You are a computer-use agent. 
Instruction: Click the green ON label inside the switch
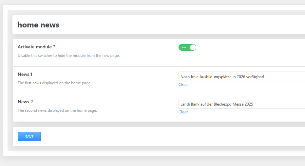(x=184, y=47)
